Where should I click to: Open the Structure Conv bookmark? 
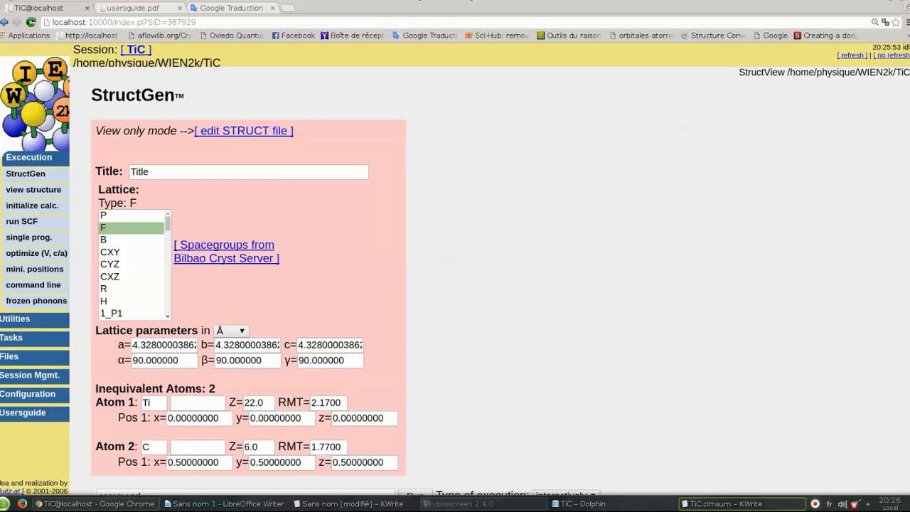point(713,36)
